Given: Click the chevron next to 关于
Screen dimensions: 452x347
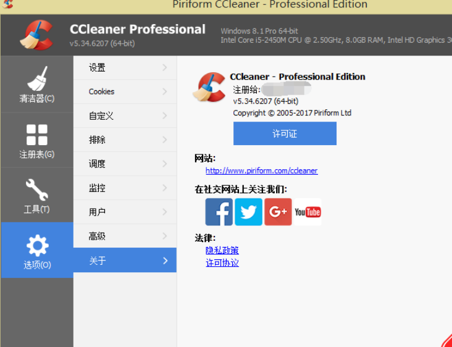Looking at the screenshot, I should (165, 261).
